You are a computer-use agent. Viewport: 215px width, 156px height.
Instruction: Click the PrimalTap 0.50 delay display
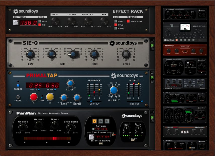click(x=52, y=85)
